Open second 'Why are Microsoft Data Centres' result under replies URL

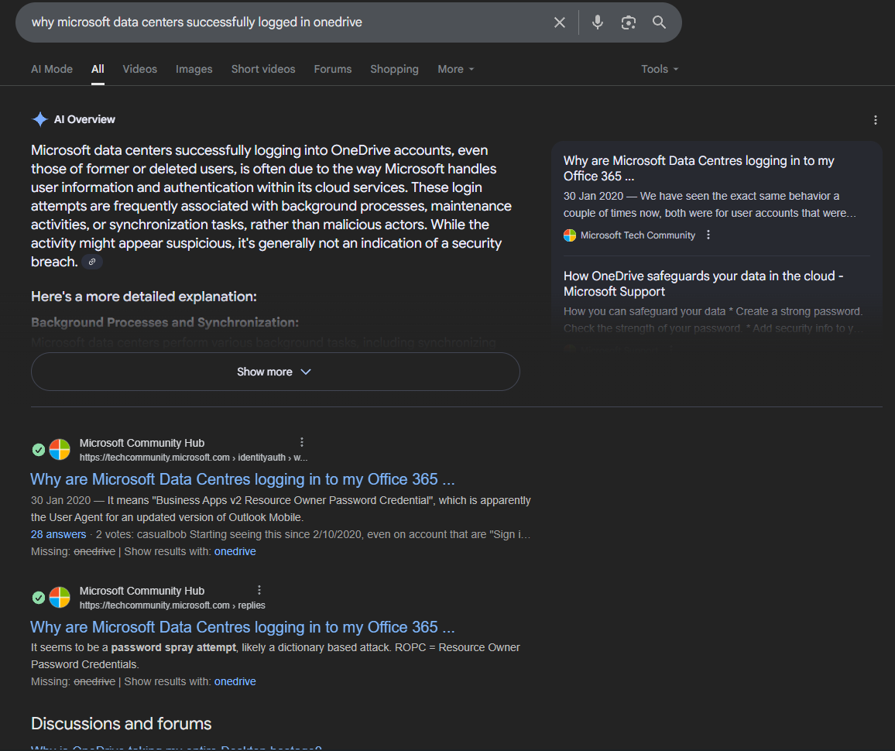tap(242, 627)
